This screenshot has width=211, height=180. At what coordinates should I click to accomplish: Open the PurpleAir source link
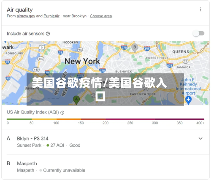coord(51,16)
